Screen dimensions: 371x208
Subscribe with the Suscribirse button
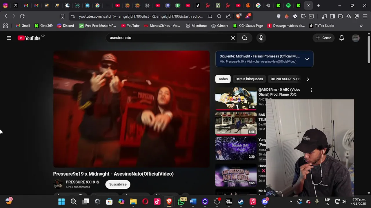click(118, 184)
